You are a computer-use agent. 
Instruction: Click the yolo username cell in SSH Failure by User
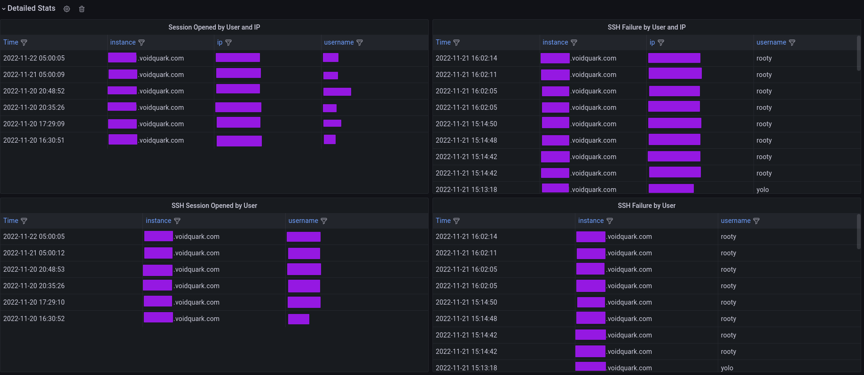click(727, 368)
